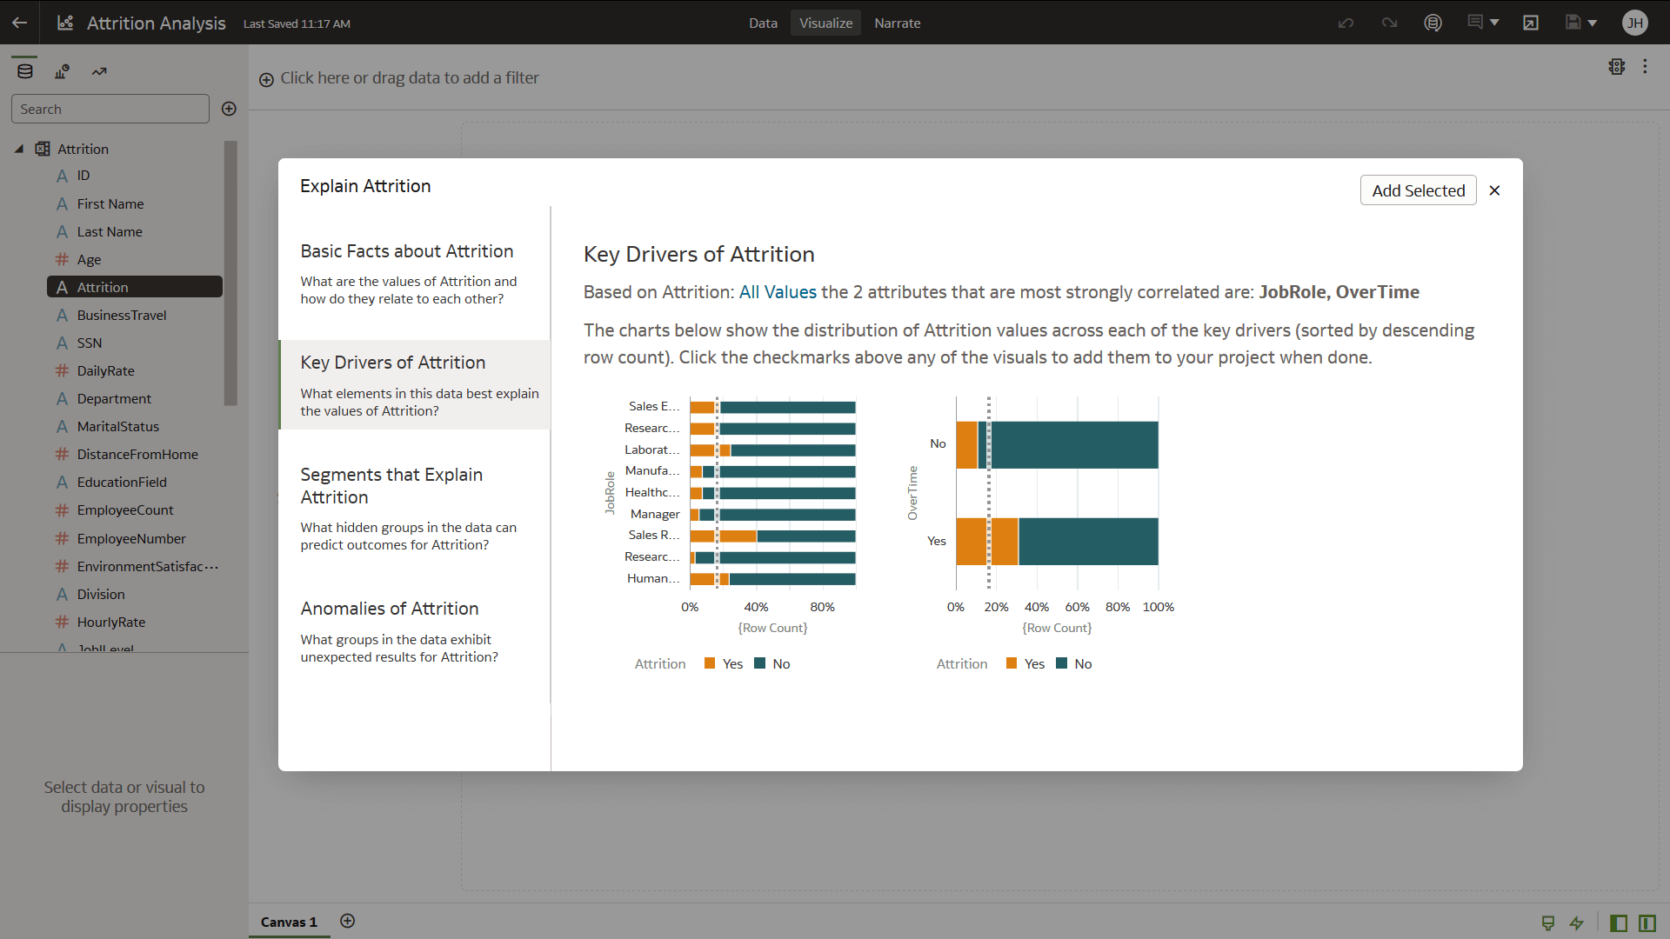
Task: Collapse the Attrition dataset tree
Action: point(19,149)
